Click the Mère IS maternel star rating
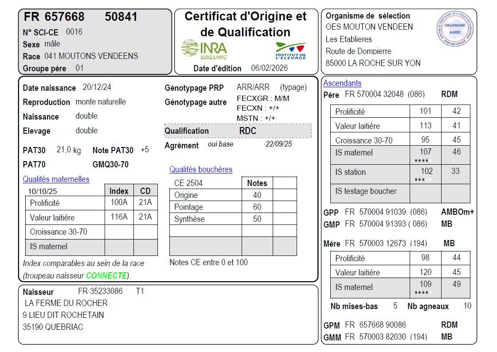 tap(422, 293)
